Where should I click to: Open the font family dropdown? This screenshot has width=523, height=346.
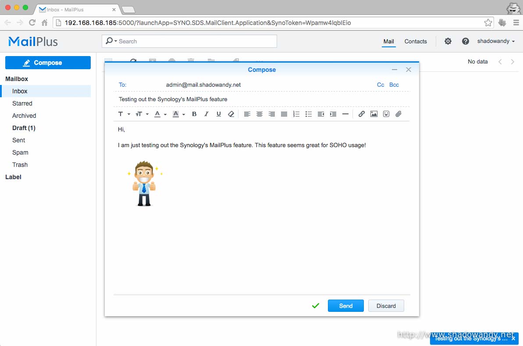pyautogui.click(x=124, y=114)
